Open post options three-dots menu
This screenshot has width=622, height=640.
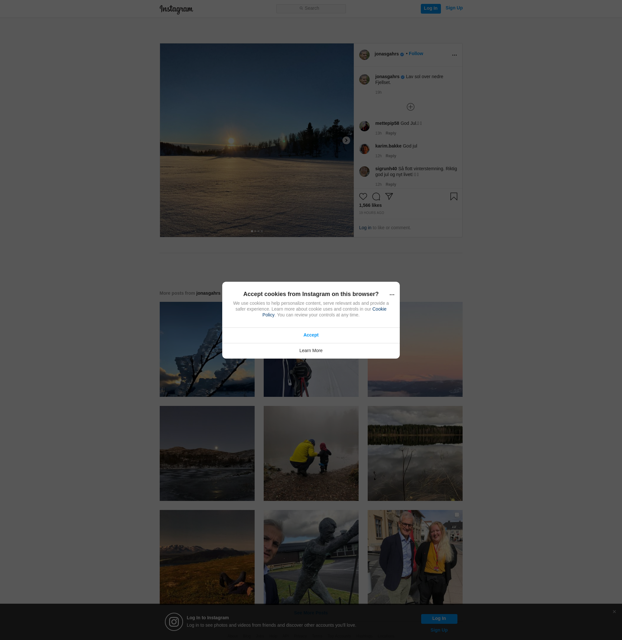[x=454, y=55]
